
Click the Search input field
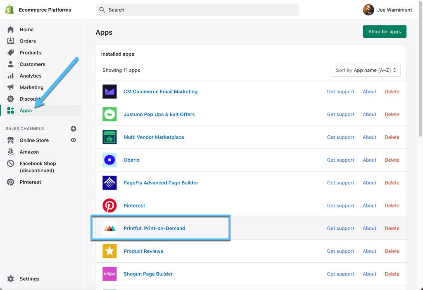point(197,10)
